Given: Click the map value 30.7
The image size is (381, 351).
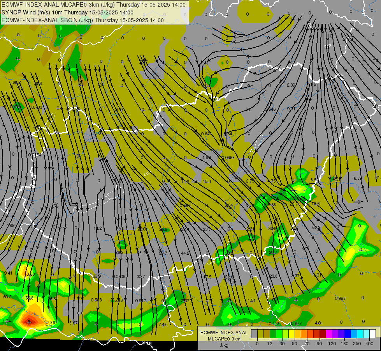Looking at the screenshot, I should click(x=141, y=277).
